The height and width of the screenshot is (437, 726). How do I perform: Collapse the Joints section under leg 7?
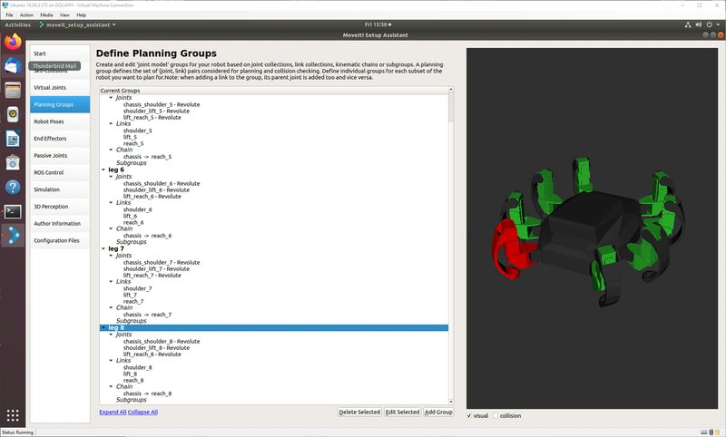coord(112,256)
